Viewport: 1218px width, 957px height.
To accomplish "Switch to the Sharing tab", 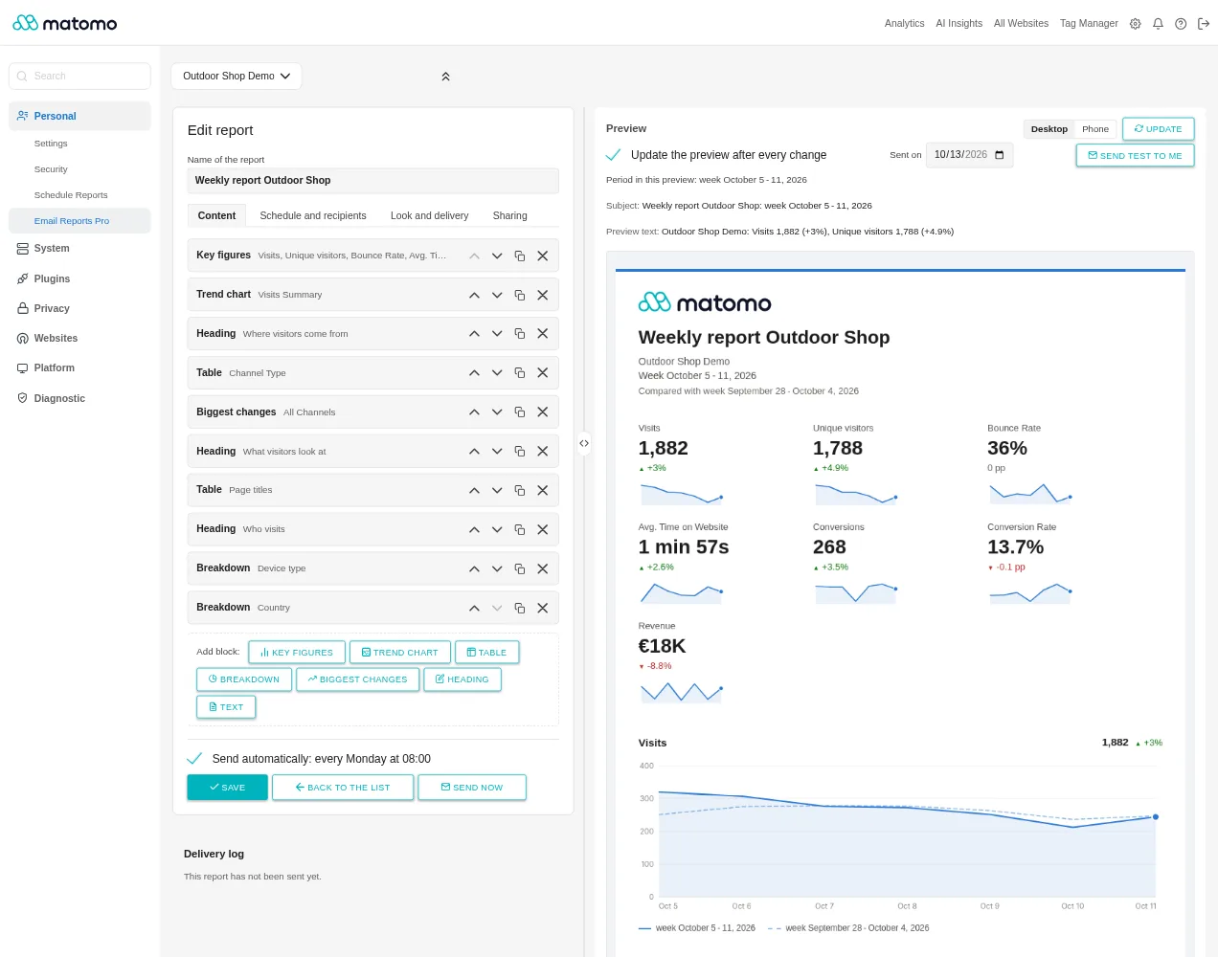I will (x=510, y=216).
